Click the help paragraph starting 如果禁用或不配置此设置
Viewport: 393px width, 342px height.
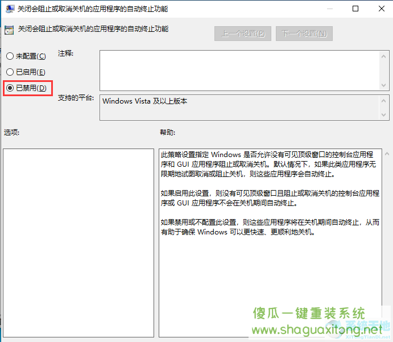coord(270,227)
